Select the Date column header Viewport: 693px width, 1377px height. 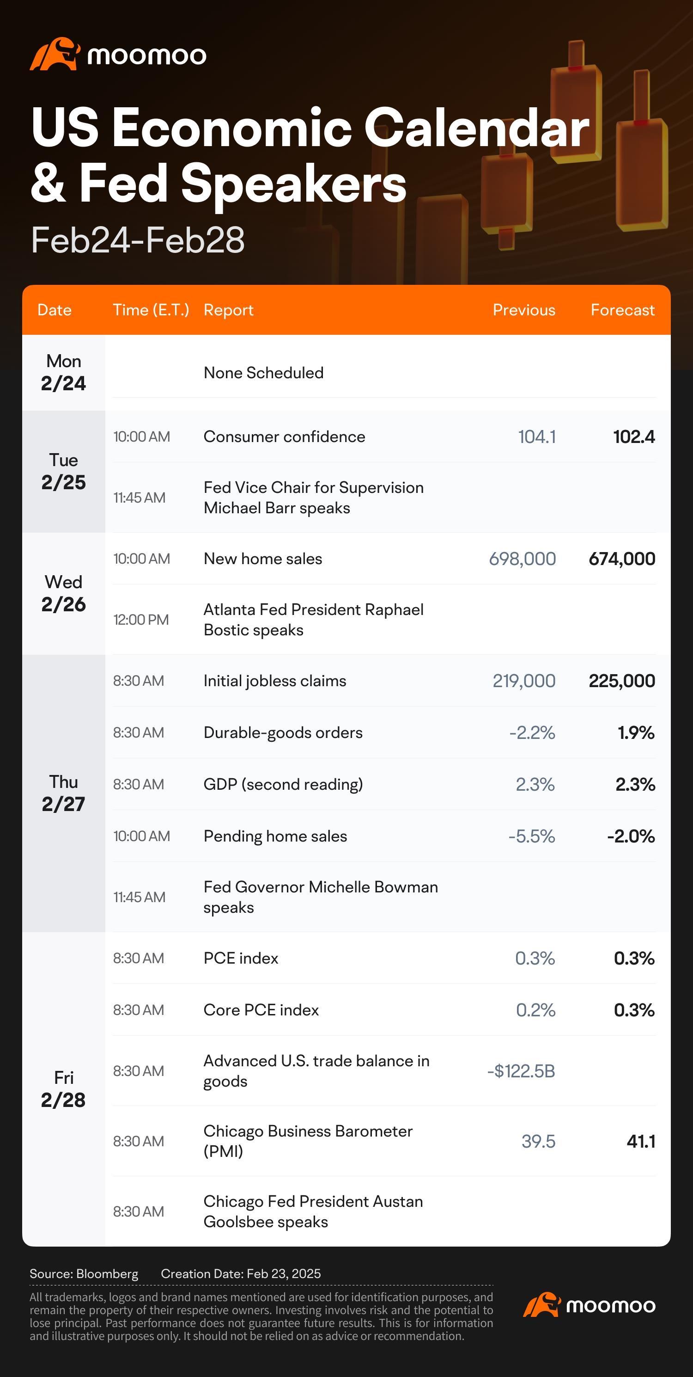tap(55, 310)
